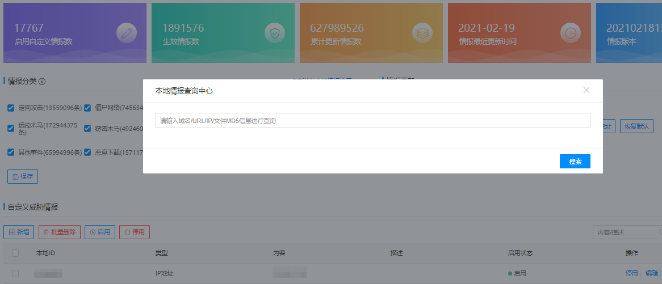This screenshot has height=284, width=662.
Task: Click 停用 link in the IP地址 row
Action: click(x=631, y=273)
